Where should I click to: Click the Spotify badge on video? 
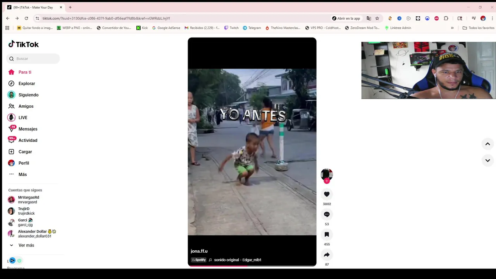[x=198, y=260]
